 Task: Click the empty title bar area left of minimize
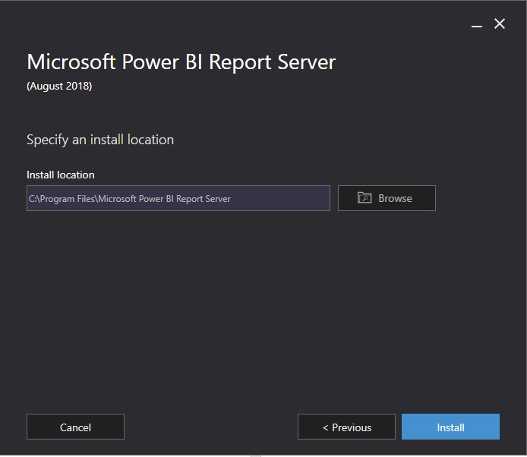pyautogui.click(x=228, y=23)
